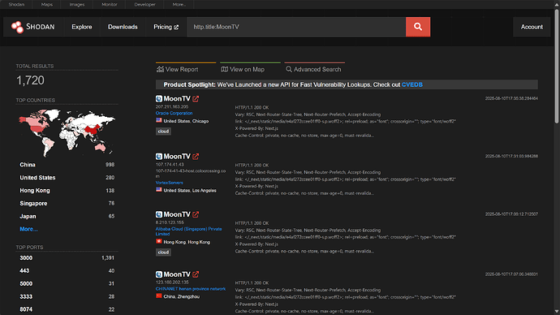Open MoonTV title of 207.211.163.205 result

pyautogui.click(x=177, y=99)
